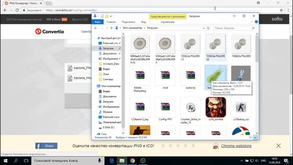Open the Chrome three-dot menu
The width and height of the screenshot is (293, 165).
(288, 10)
